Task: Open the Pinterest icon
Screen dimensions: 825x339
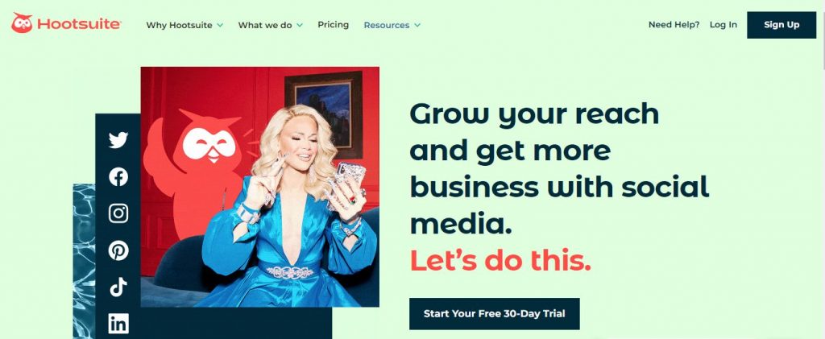Action: click(x=118, y=250)
